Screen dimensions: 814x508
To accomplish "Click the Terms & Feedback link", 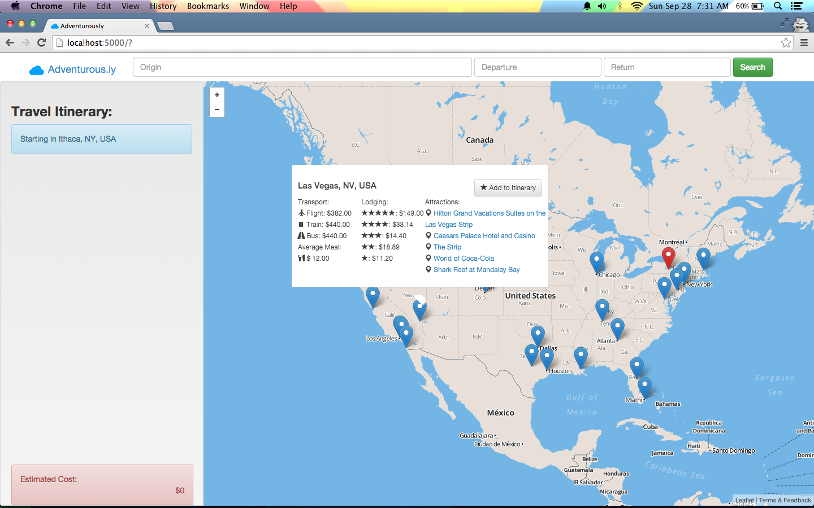I will (785, 500).
